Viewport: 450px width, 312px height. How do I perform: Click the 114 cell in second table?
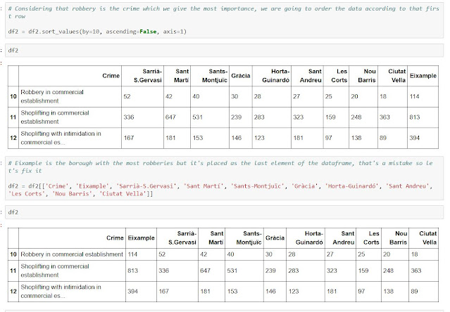click(x=132, y=254)
